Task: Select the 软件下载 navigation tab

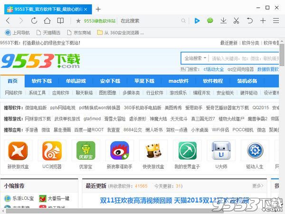Action: pos(42,81)
